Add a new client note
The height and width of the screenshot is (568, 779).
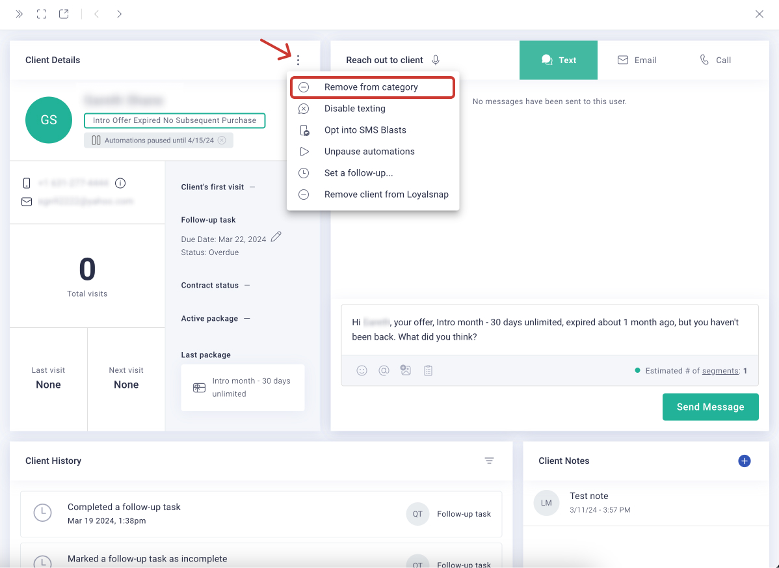[x=745, y=461]
